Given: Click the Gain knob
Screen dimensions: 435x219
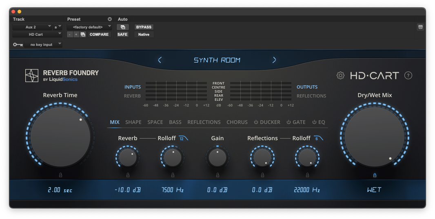Looking at the screenshot, I should (x=217, y=158).
